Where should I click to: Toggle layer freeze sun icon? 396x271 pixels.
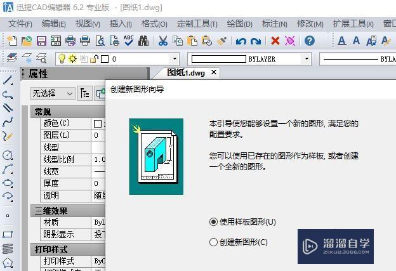[x=72, y=58]
